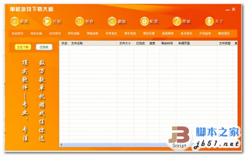Viewport: 246px width, 156px height.
Task: Delete a task with the 删除 X icon
Action: coord(112,21)
